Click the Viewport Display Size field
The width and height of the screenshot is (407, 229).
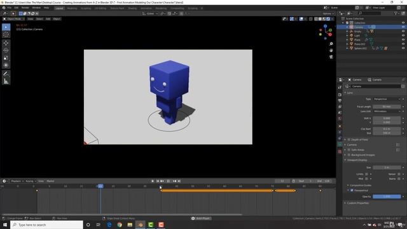[387, 168]
